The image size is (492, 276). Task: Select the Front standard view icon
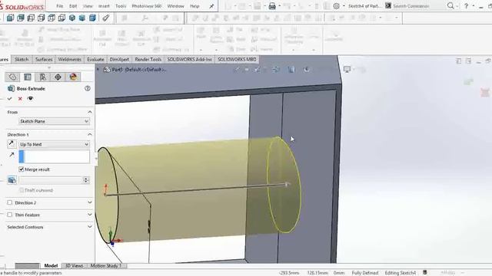[10, 18]
